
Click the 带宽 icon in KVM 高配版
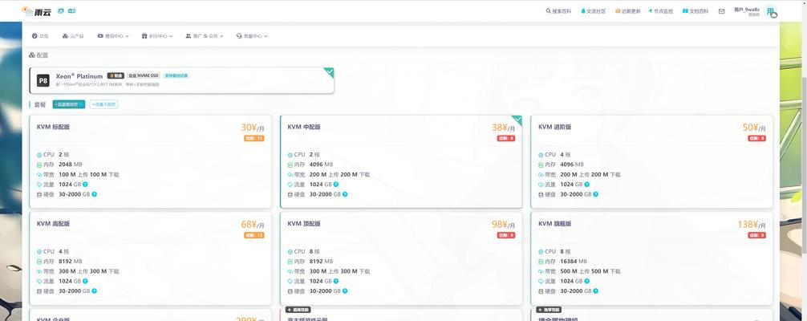point(39,271)
